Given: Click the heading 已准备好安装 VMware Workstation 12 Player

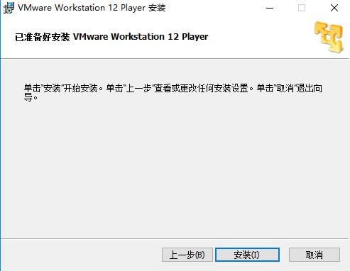Looking at the screenshot, I should (x=111, y=37).
